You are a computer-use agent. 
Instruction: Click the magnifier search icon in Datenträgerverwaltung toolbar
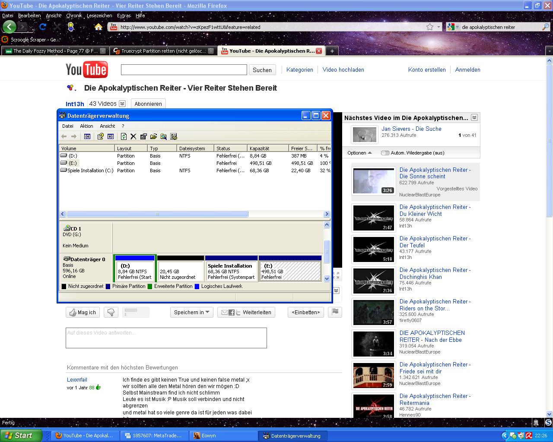tap(163, 136)
